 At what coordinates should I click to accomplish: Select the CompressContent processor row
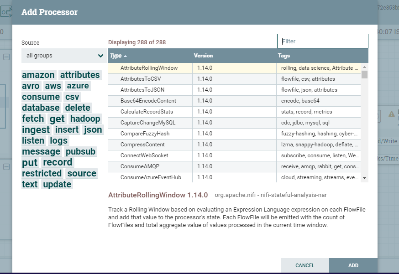click(x=234, y=145)
